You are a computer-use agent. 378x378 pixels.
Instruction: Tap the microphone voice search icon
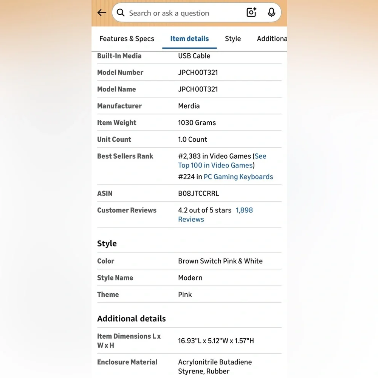[x=271, y=12]
